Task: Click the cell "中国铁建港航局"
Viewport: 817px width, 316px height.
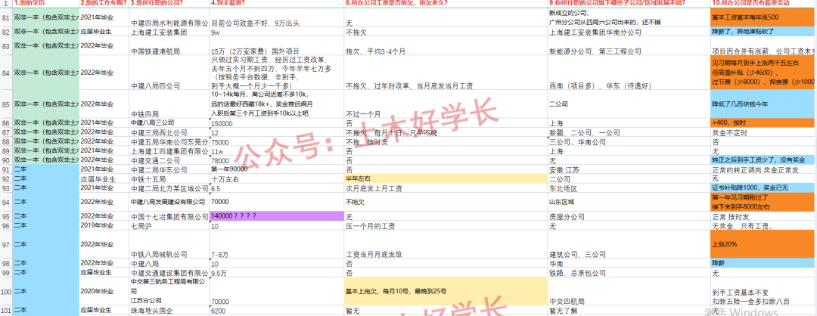Action: (x=169, y=46)
